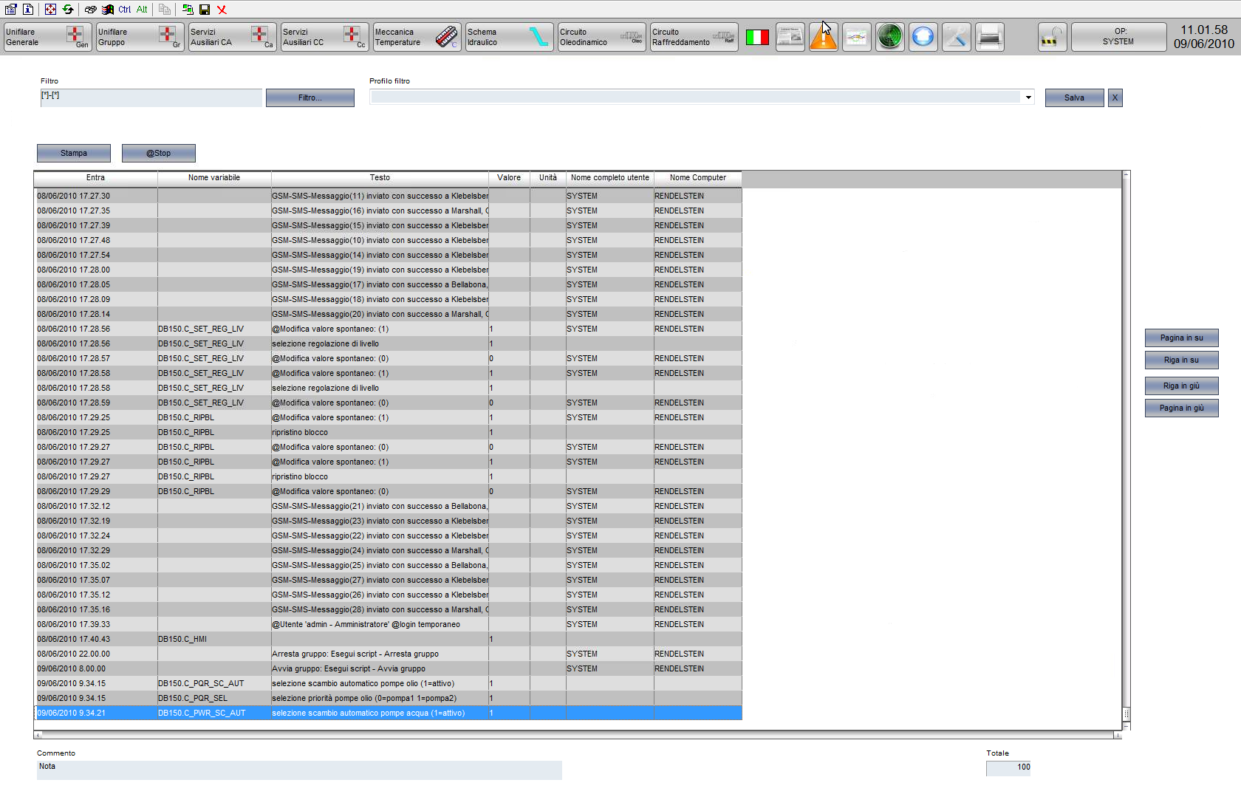Click the Italian flag language icon
This screenshot has height=794, width=1241.
tap(757, 37)
